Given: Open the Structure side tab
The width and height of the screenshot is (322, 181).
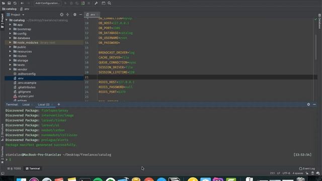Looking at the screenshot, I should (2, 133).
